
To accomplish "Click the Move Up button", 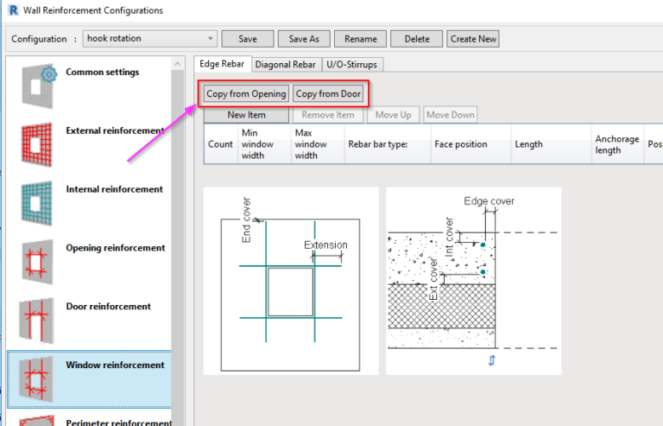I will click(394, 115).
